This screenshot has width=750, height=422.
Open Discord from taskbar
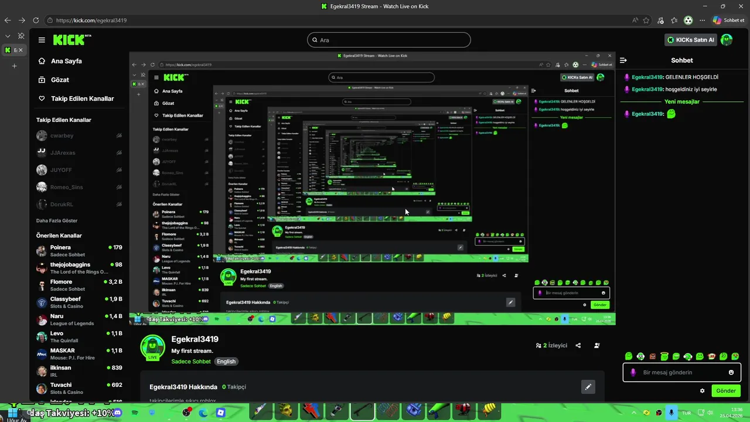click(118, 413)
